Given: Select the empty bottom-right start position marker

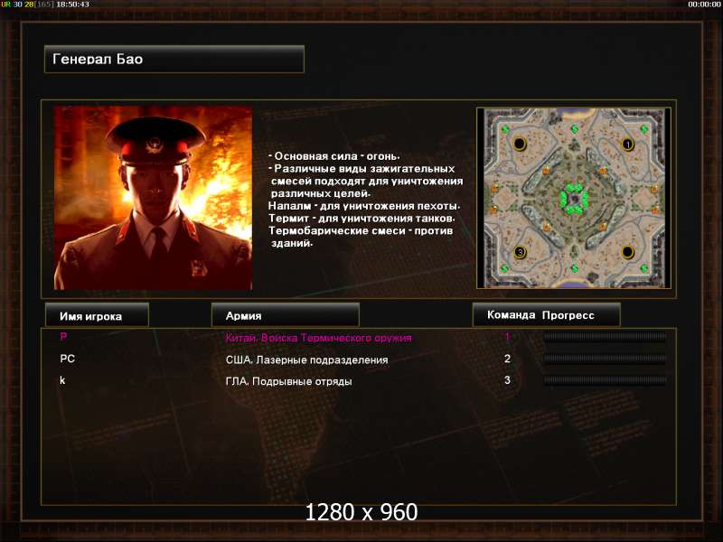Looking at the screenshot, I should (x=627, y=252).
